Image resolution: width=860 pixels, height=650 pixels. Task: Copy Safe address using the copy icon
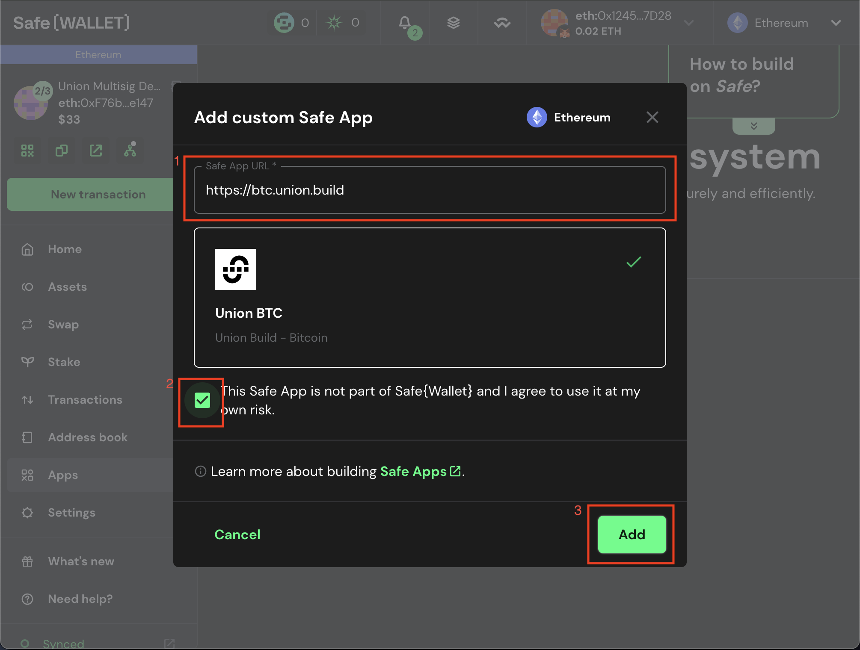click(62, 151)
